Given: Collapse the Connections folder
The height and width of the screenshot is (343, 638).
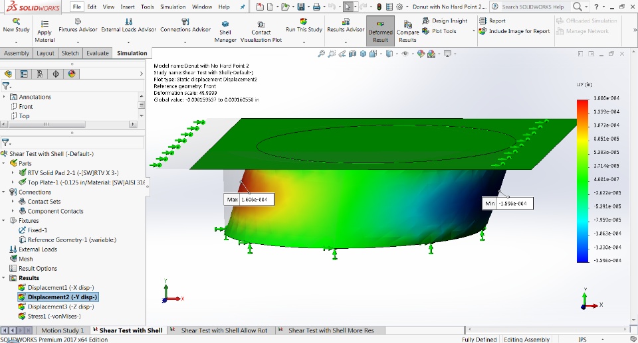Looking at the screenshot, I should point(4,192).
